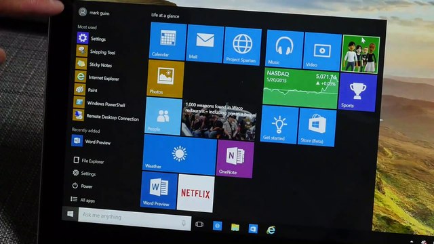Screen dimensions: 434x244
Task: Open Settings with gear outline icon
Action: pos(84,174)
